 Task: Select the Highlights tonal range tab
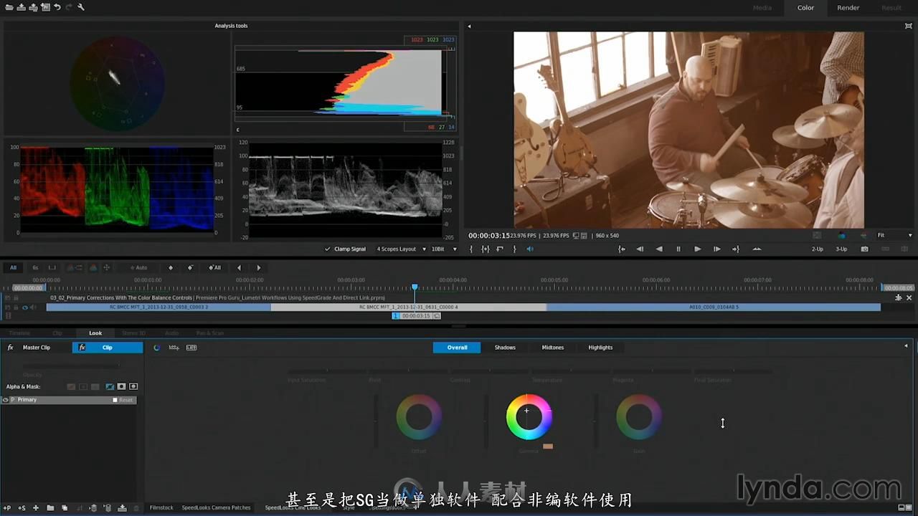(600, 347)
